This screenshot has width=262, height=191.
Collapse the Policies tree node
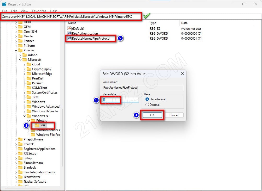(x=16, y=50)
